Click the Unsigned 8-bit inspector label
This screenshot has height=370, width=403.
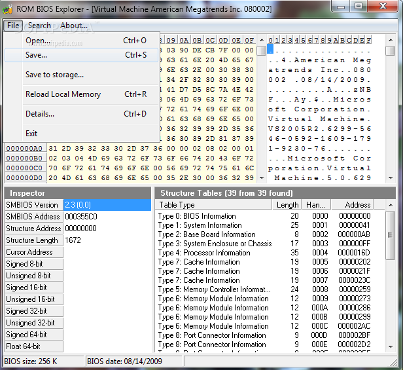coord(34,276)
